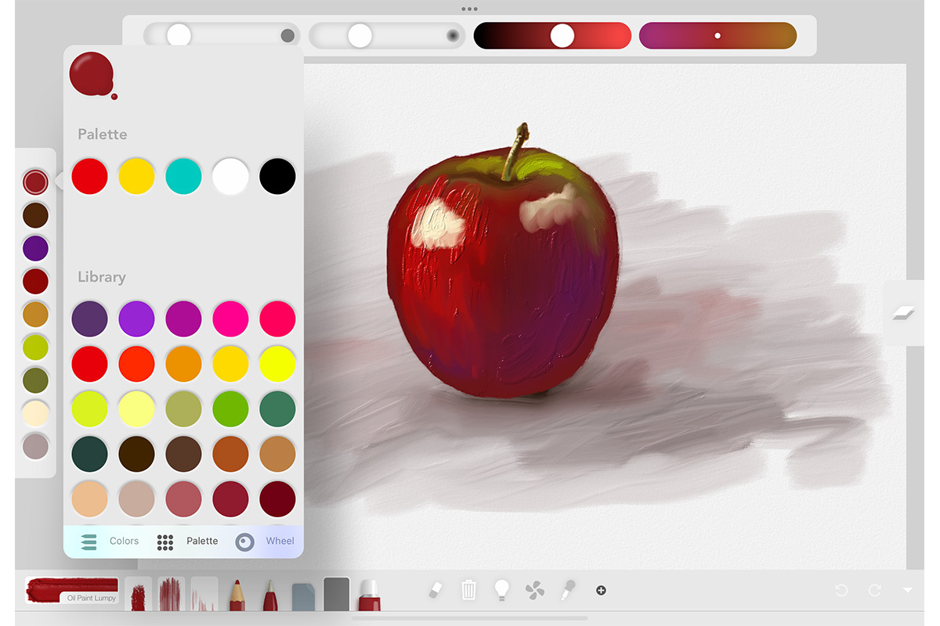Select the olive swatch in side strip
Screen dimensions: 940x626
pos(35,380)
